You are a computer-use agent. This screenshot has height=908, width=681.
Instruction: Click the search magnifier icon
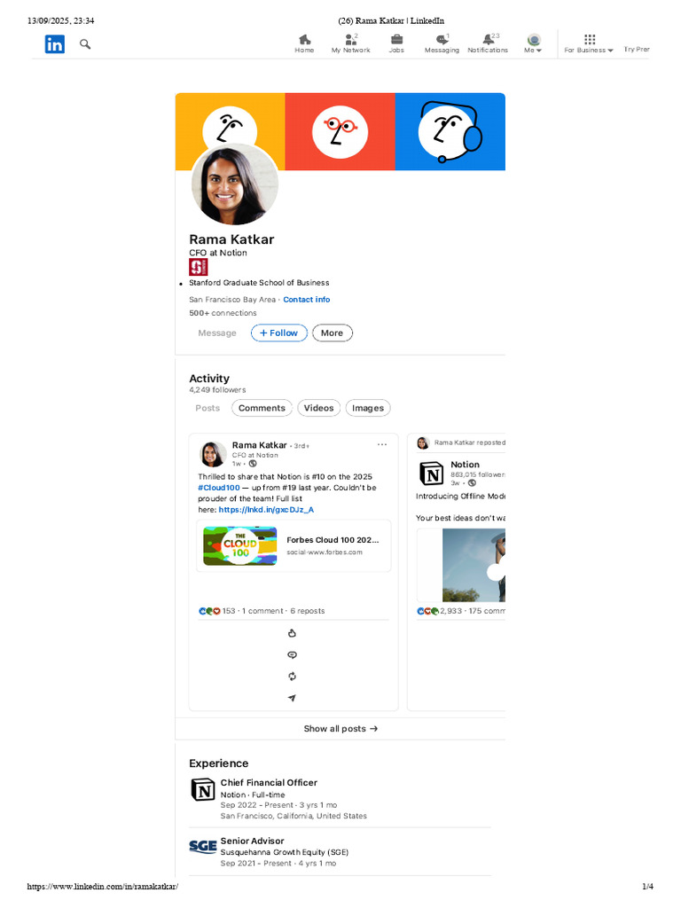[x=85, y=44]
